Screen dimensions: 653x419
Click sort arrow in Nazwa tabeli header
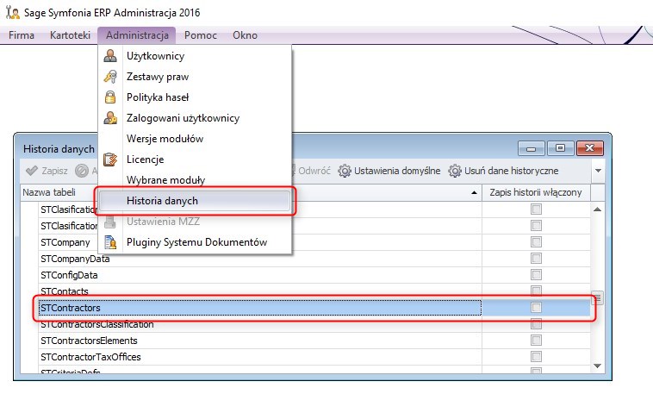coord(474,192)
